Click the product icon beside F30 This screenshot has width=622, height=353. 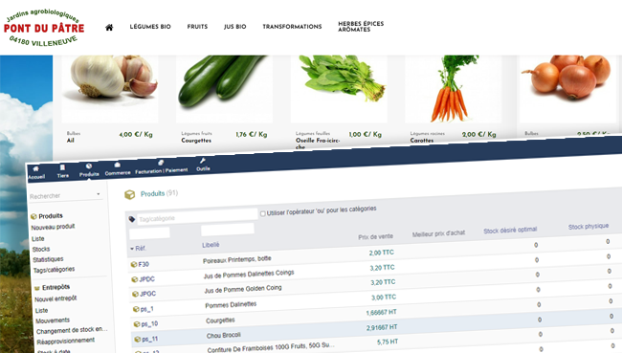click(134, 265)
